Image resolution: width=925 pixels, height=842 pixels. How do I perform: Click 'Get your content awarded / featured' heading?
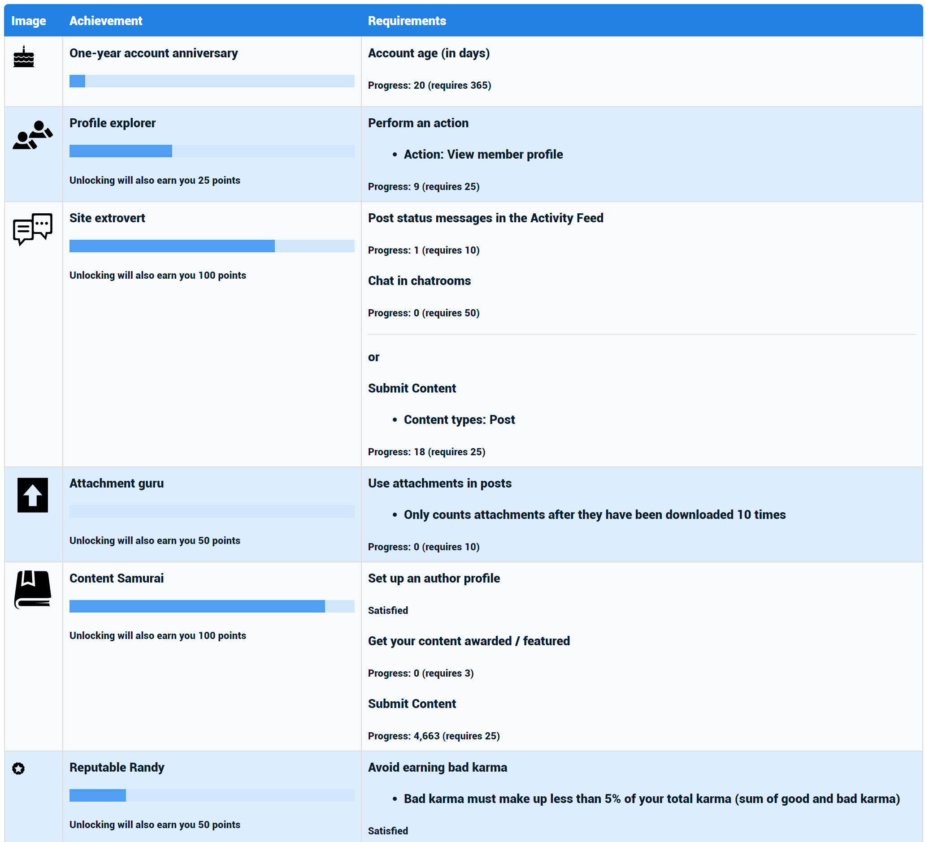pyautogui.click(x=469, y=641)
